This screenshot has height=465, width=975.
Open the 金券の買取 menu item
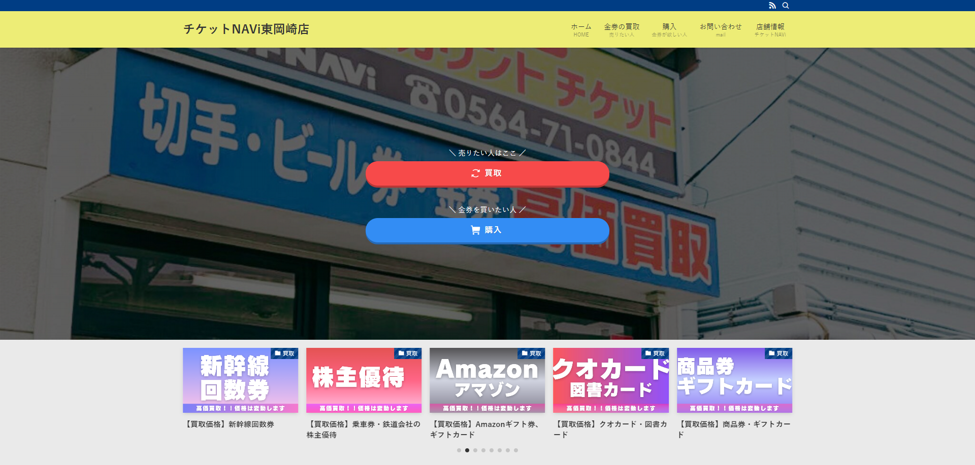[622, 29]
